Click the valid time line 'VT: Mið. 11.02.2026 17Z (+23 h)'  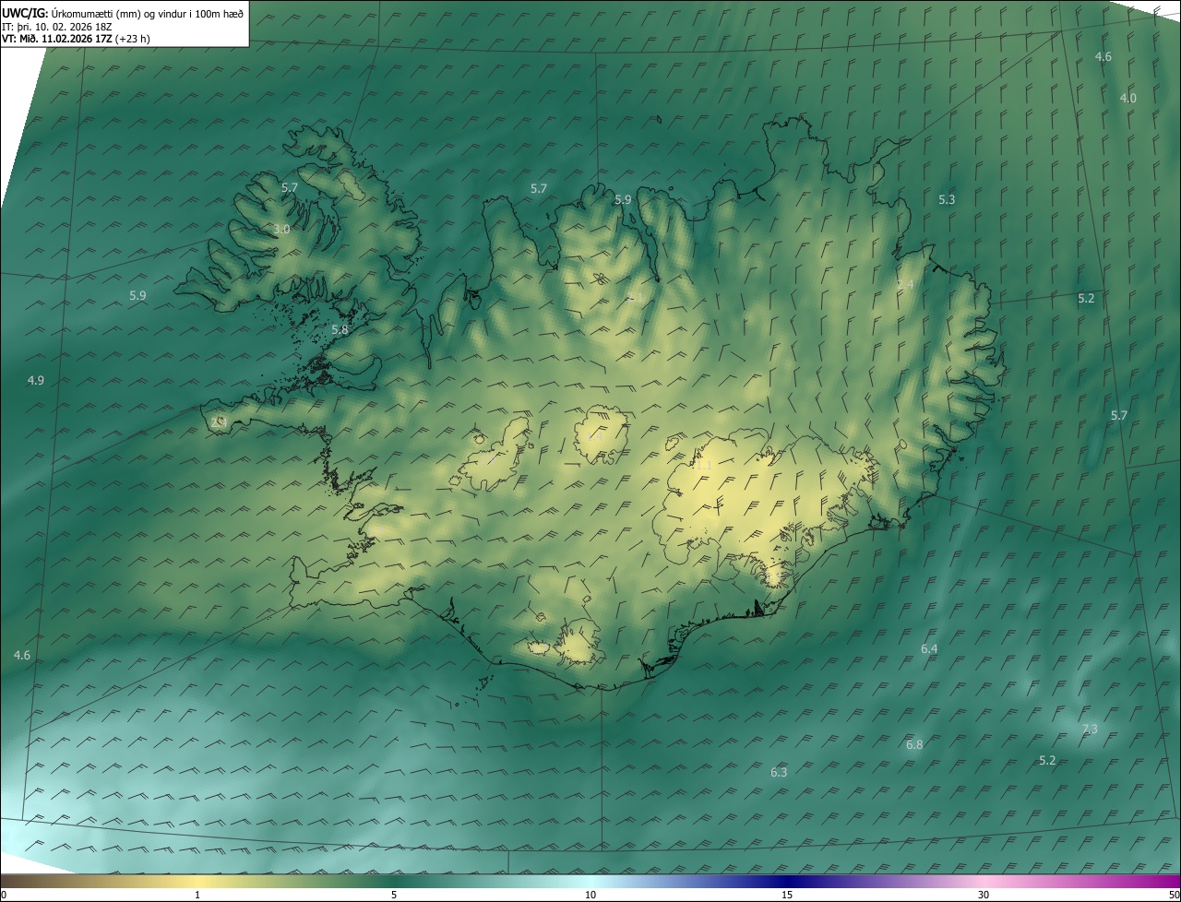pyautogui.click(x=76, y=39)
